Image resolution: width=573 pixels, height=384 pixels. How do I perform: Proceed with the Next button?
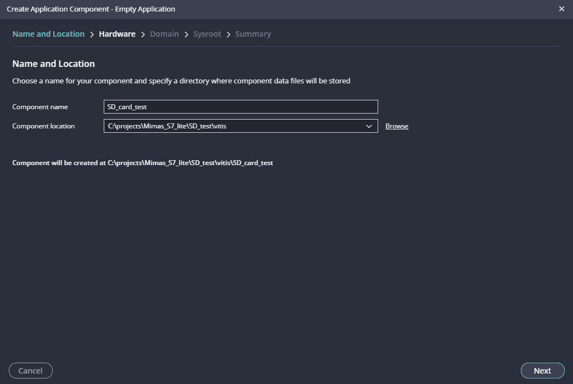coord(542,371)
